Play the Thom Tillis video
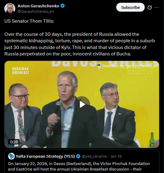 [x=82, y=104]
